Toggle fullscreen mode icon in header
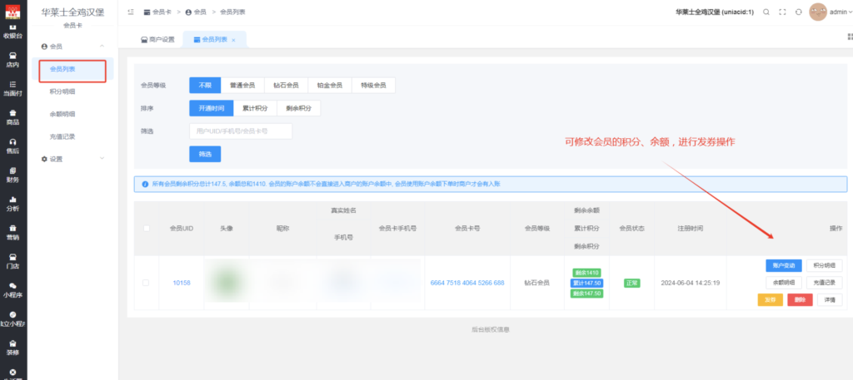Viewport: 853px width, 380px height. pyautogui.click(x=782, y=12)
